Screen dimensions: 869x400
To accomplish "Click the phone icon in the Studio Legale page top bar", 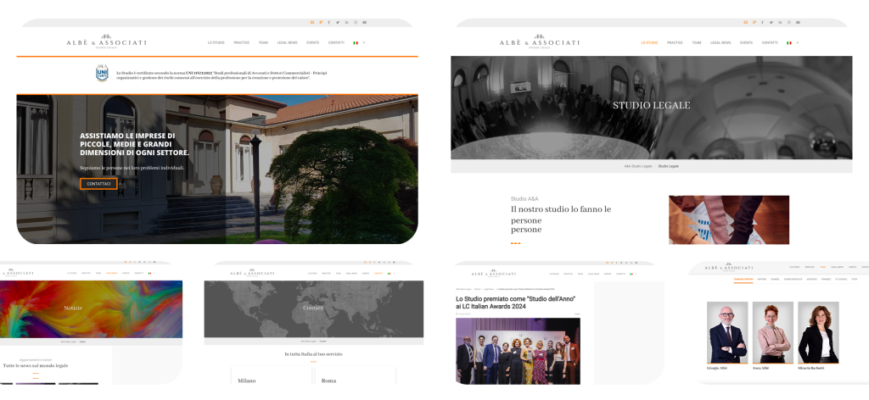I will click(x=754, y=22).
